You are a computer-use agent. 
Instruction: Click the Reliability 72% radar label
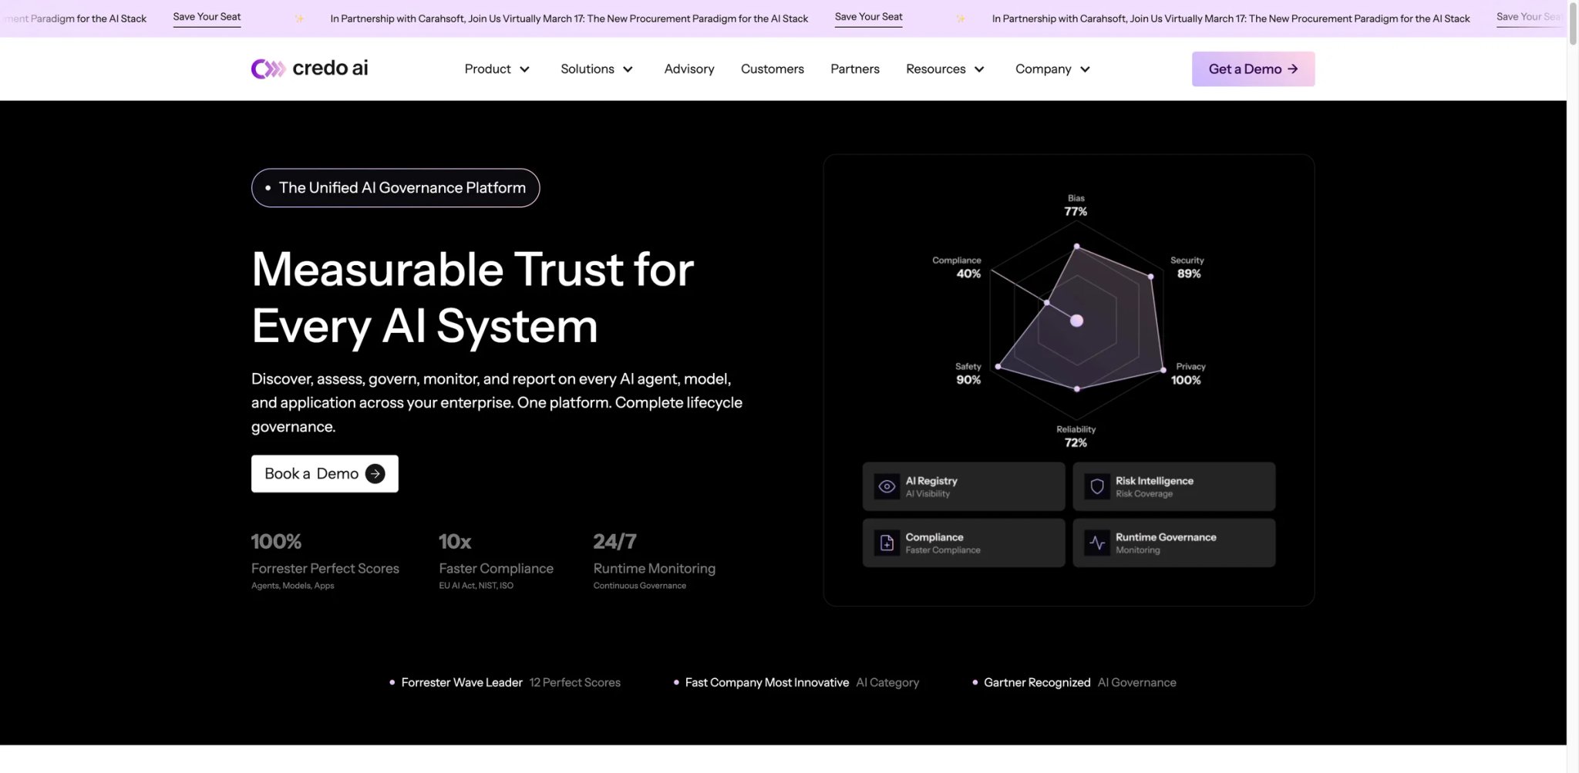(1076, 436)
